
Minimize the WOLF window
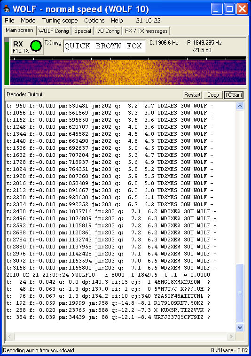[217, 9]
